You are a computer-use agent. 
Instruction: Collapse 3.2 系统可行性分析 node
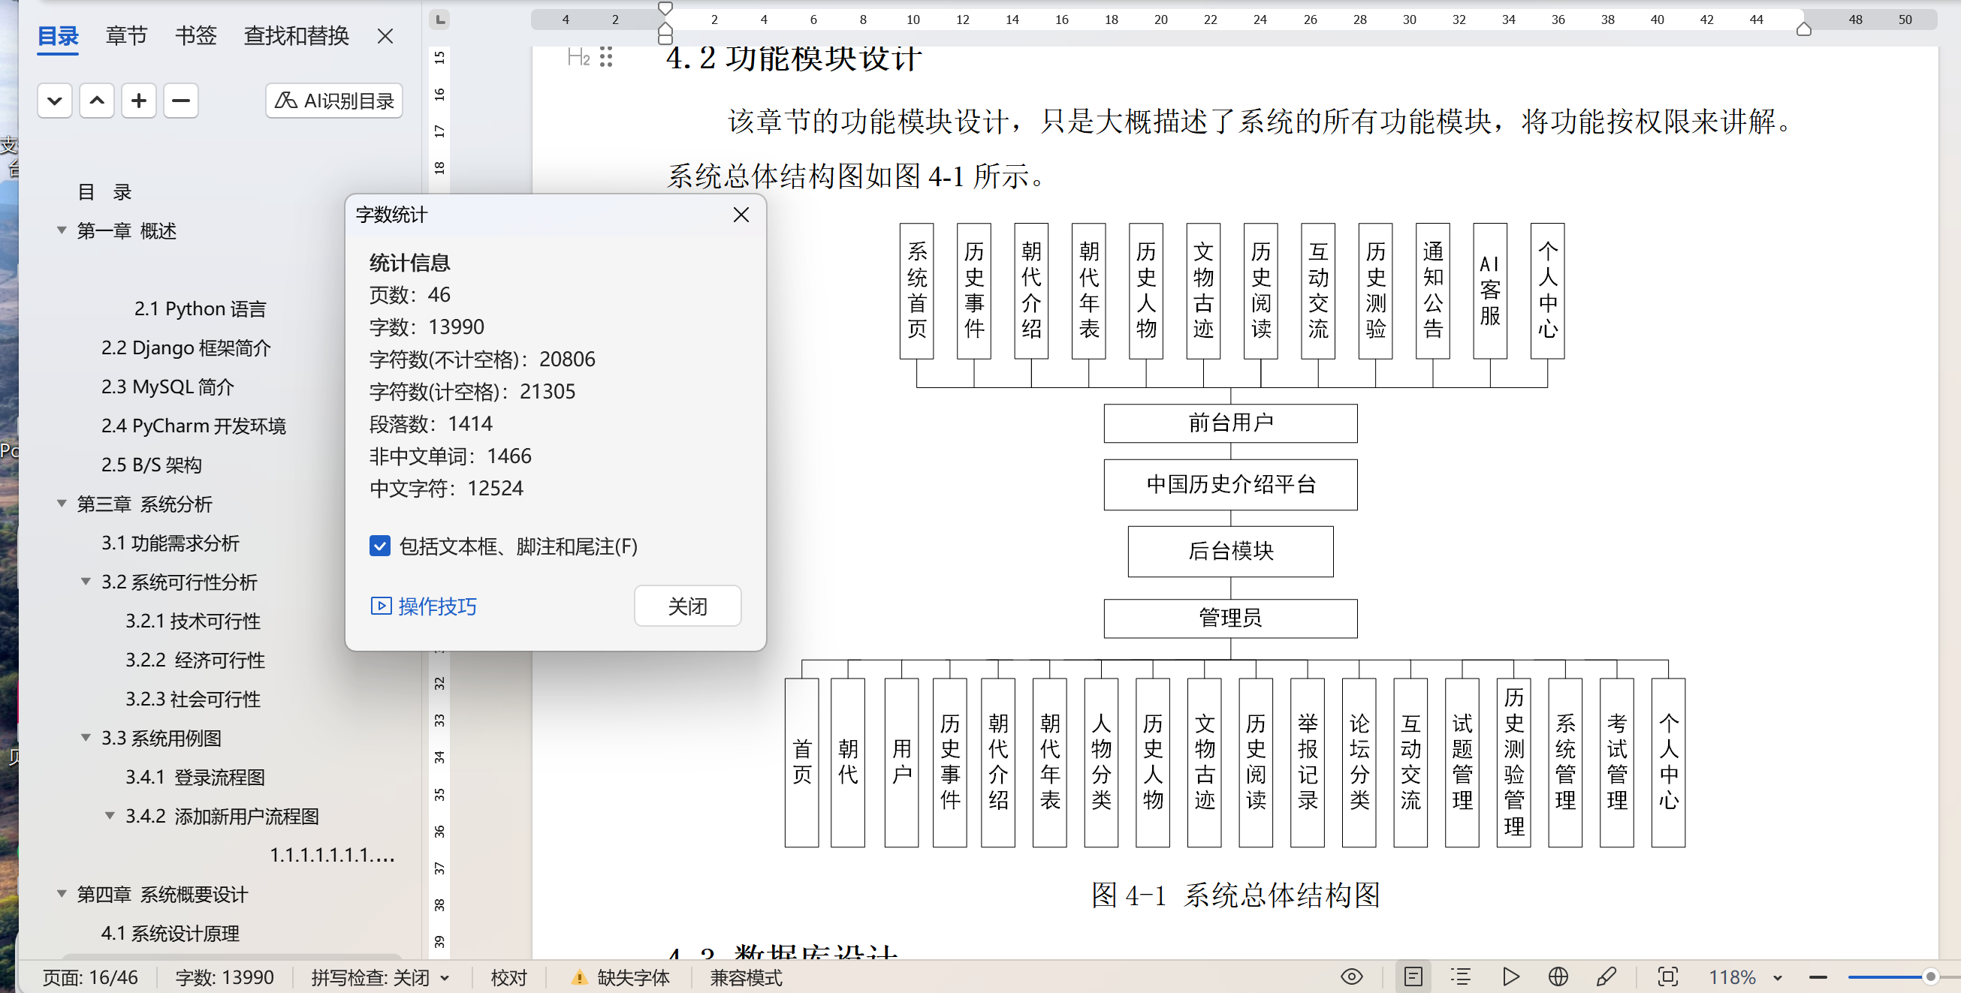(x=86, y=582)
